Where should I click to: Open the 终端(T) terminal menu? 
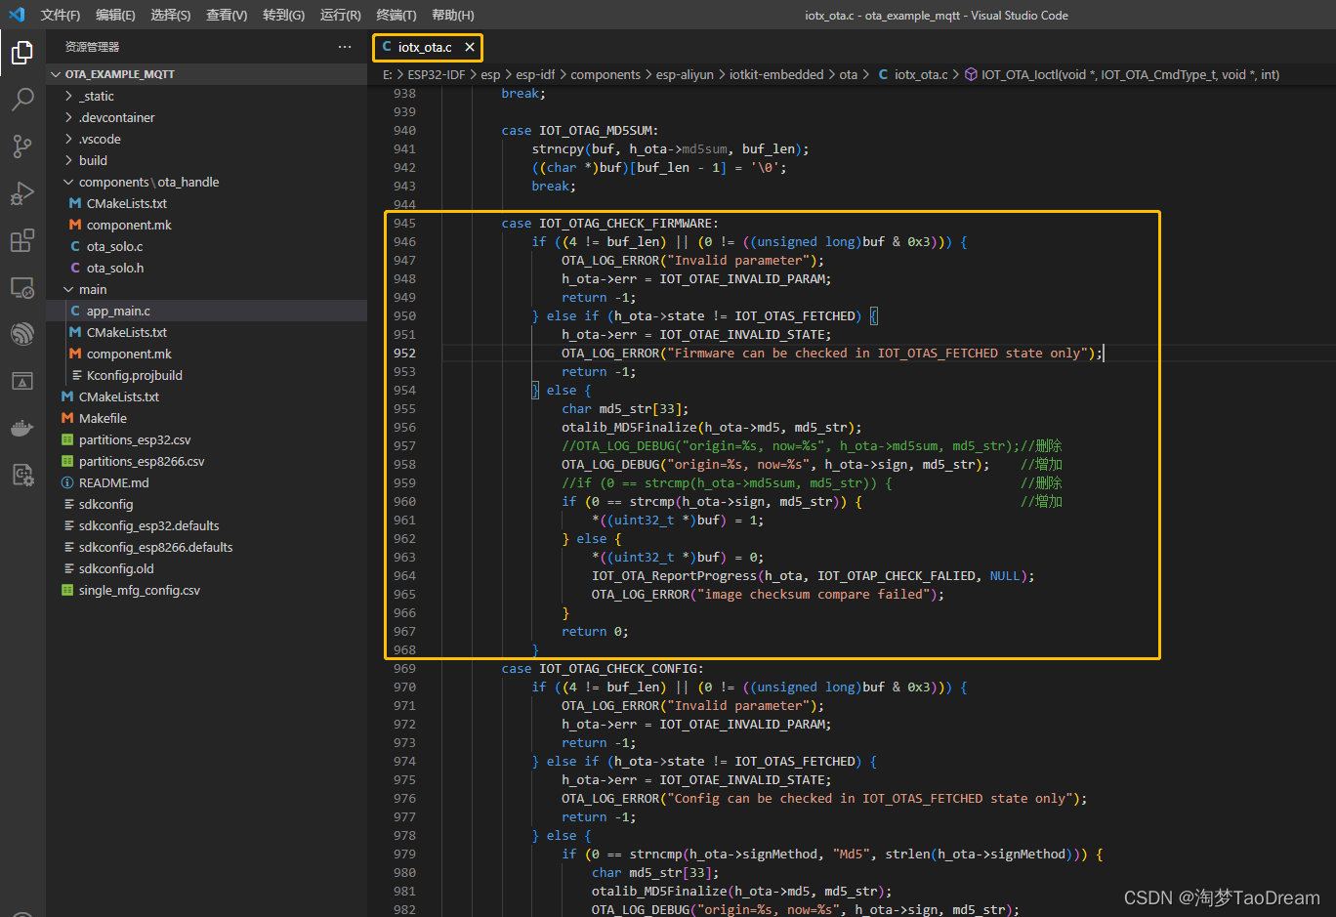(396, 15)
